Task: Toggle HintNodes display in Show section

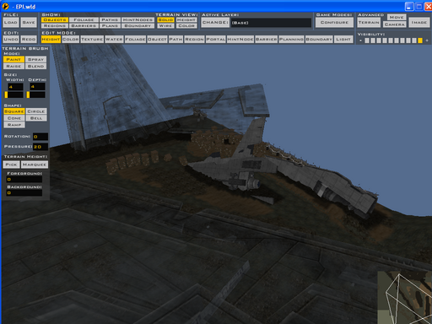Action: (138, 20)
